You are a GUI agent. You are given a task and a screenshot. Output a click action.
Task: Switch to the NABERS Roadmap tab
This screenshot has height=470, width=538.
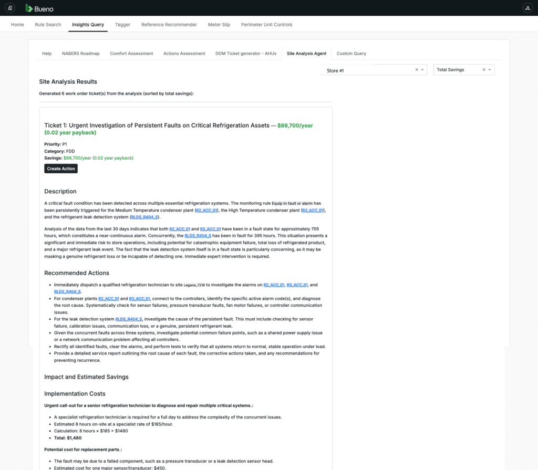coord(80,54)
